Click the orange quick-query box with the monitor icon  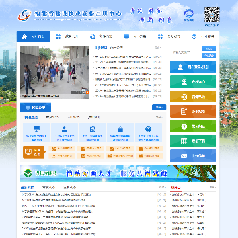[34, 152]
